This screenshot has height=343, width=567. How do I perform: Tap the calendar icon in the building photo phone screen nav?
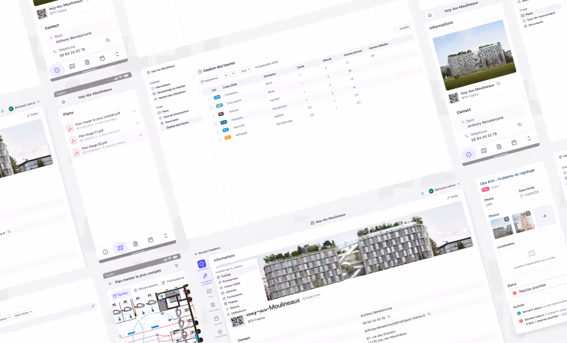514,143
